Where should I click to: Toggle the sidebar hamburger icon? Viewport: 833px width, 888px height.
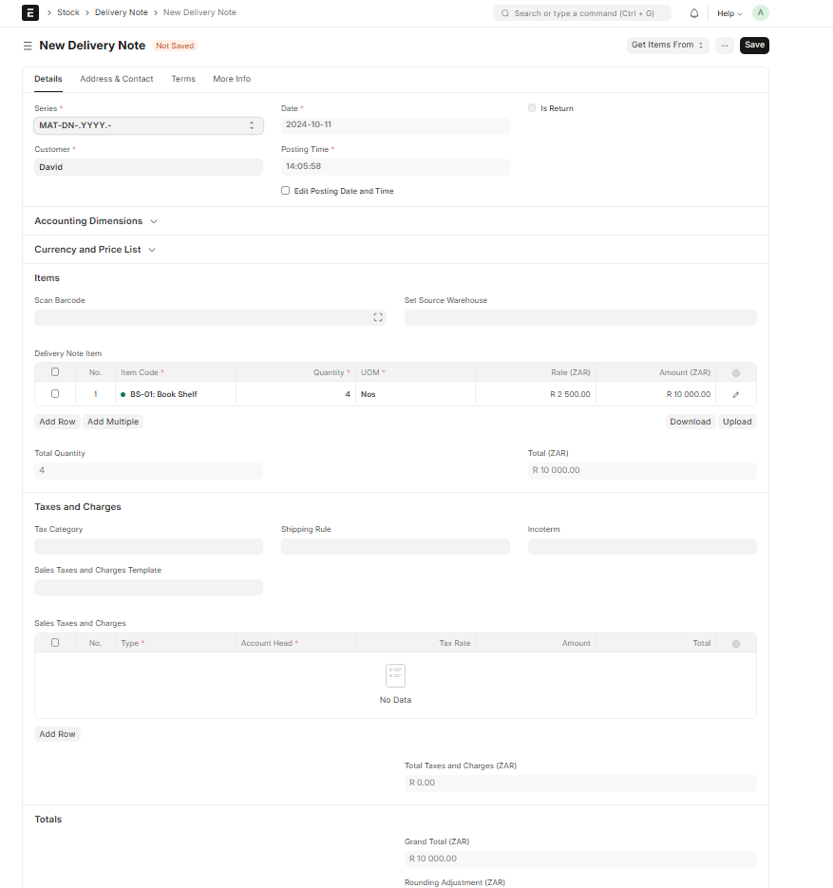[28, 46]
